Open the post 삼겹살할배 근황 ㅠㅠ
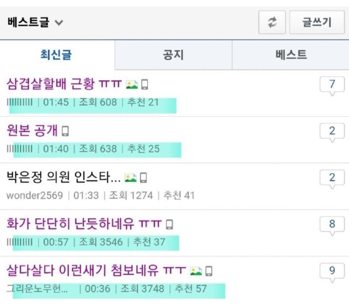 pos(64,84)
